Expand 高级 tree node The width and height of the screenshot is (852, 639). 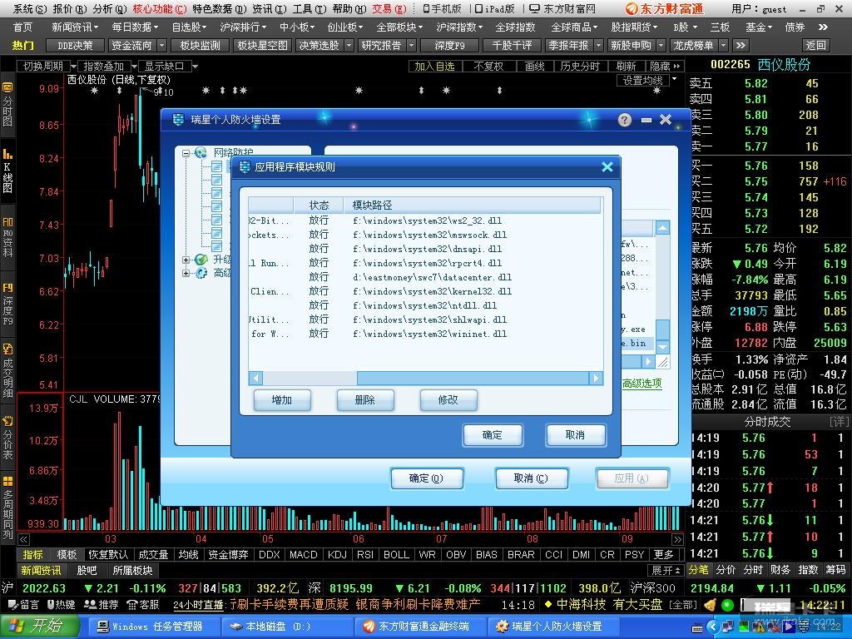click(186, 273)
